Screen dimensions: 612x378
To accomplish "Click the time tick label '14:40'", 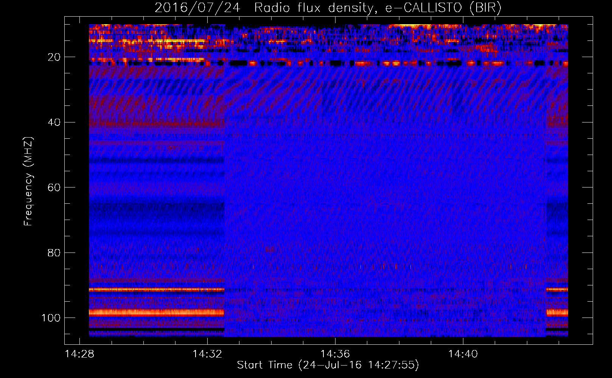I will [x=463, y=354].
